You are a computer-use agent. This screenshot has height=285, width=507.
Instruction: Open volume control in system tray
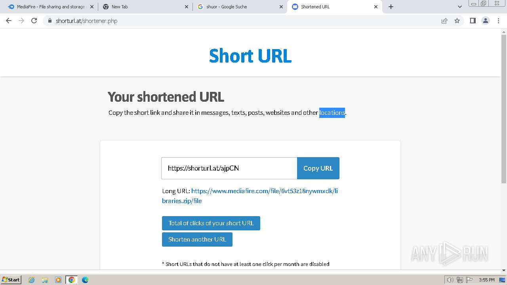pos(450,280)
